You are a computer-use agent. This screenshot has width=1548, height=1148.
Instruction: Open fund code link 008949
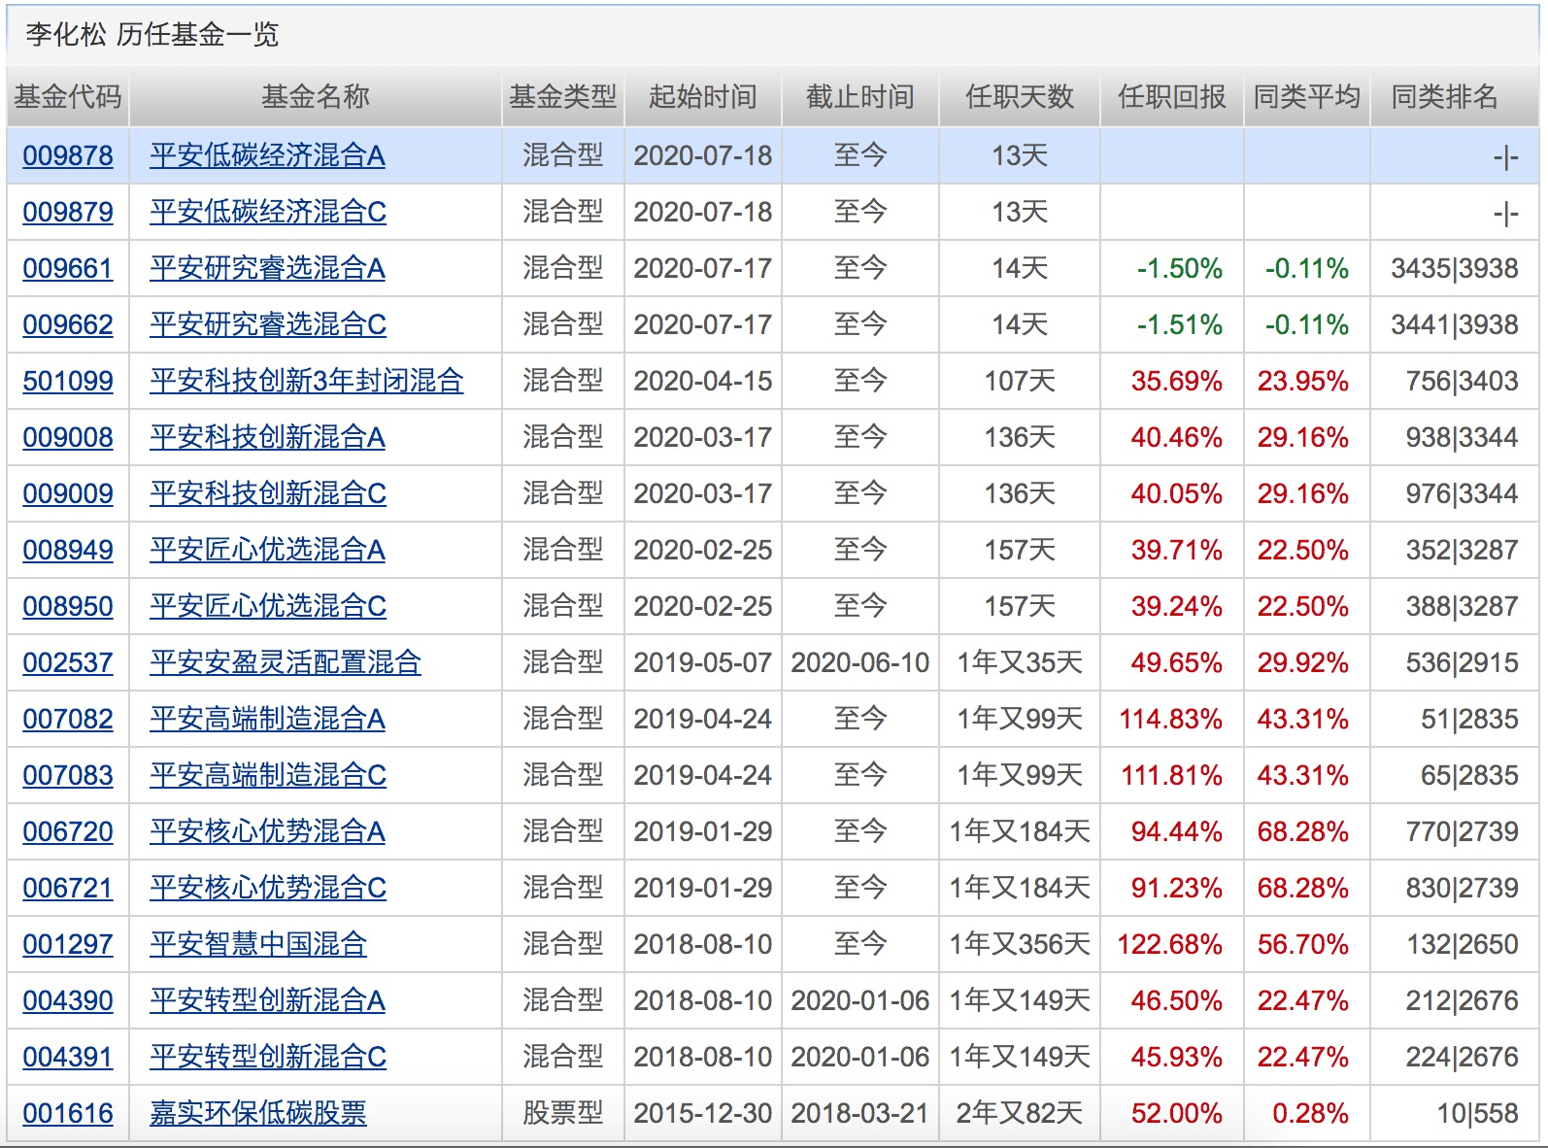coord(68,550)
